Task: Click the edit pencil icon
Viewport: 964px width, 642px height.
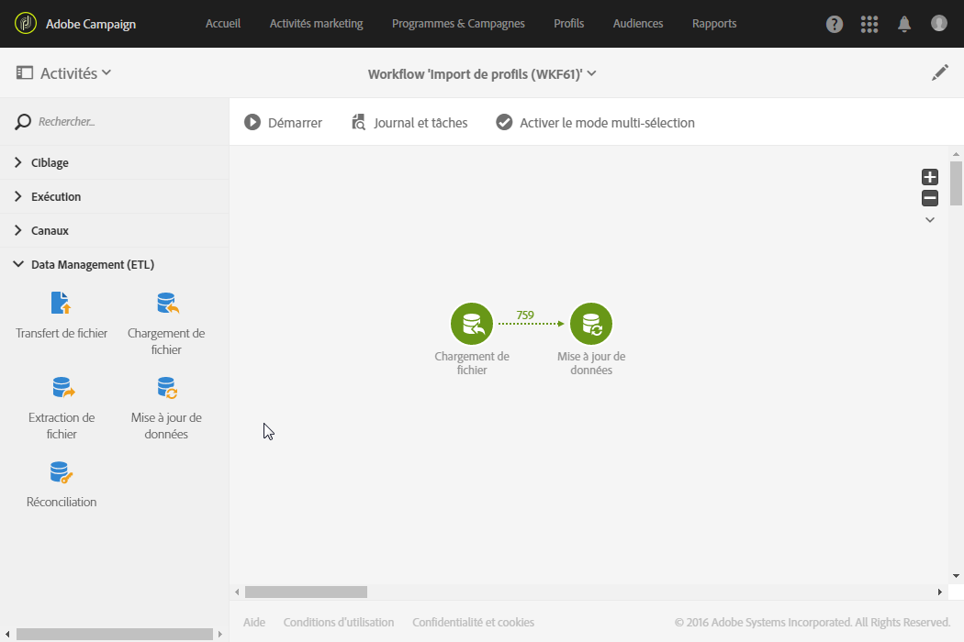Action: pyautogui.click(x=939, y=72)
